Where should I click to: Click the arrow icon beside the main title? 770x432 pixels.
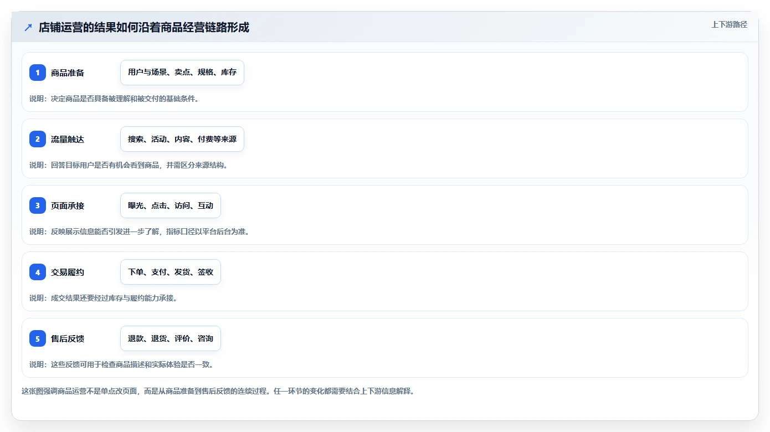28,27
